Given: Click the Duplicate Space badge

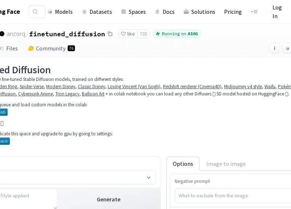Looking at the screenshot, I should (5, 141).
